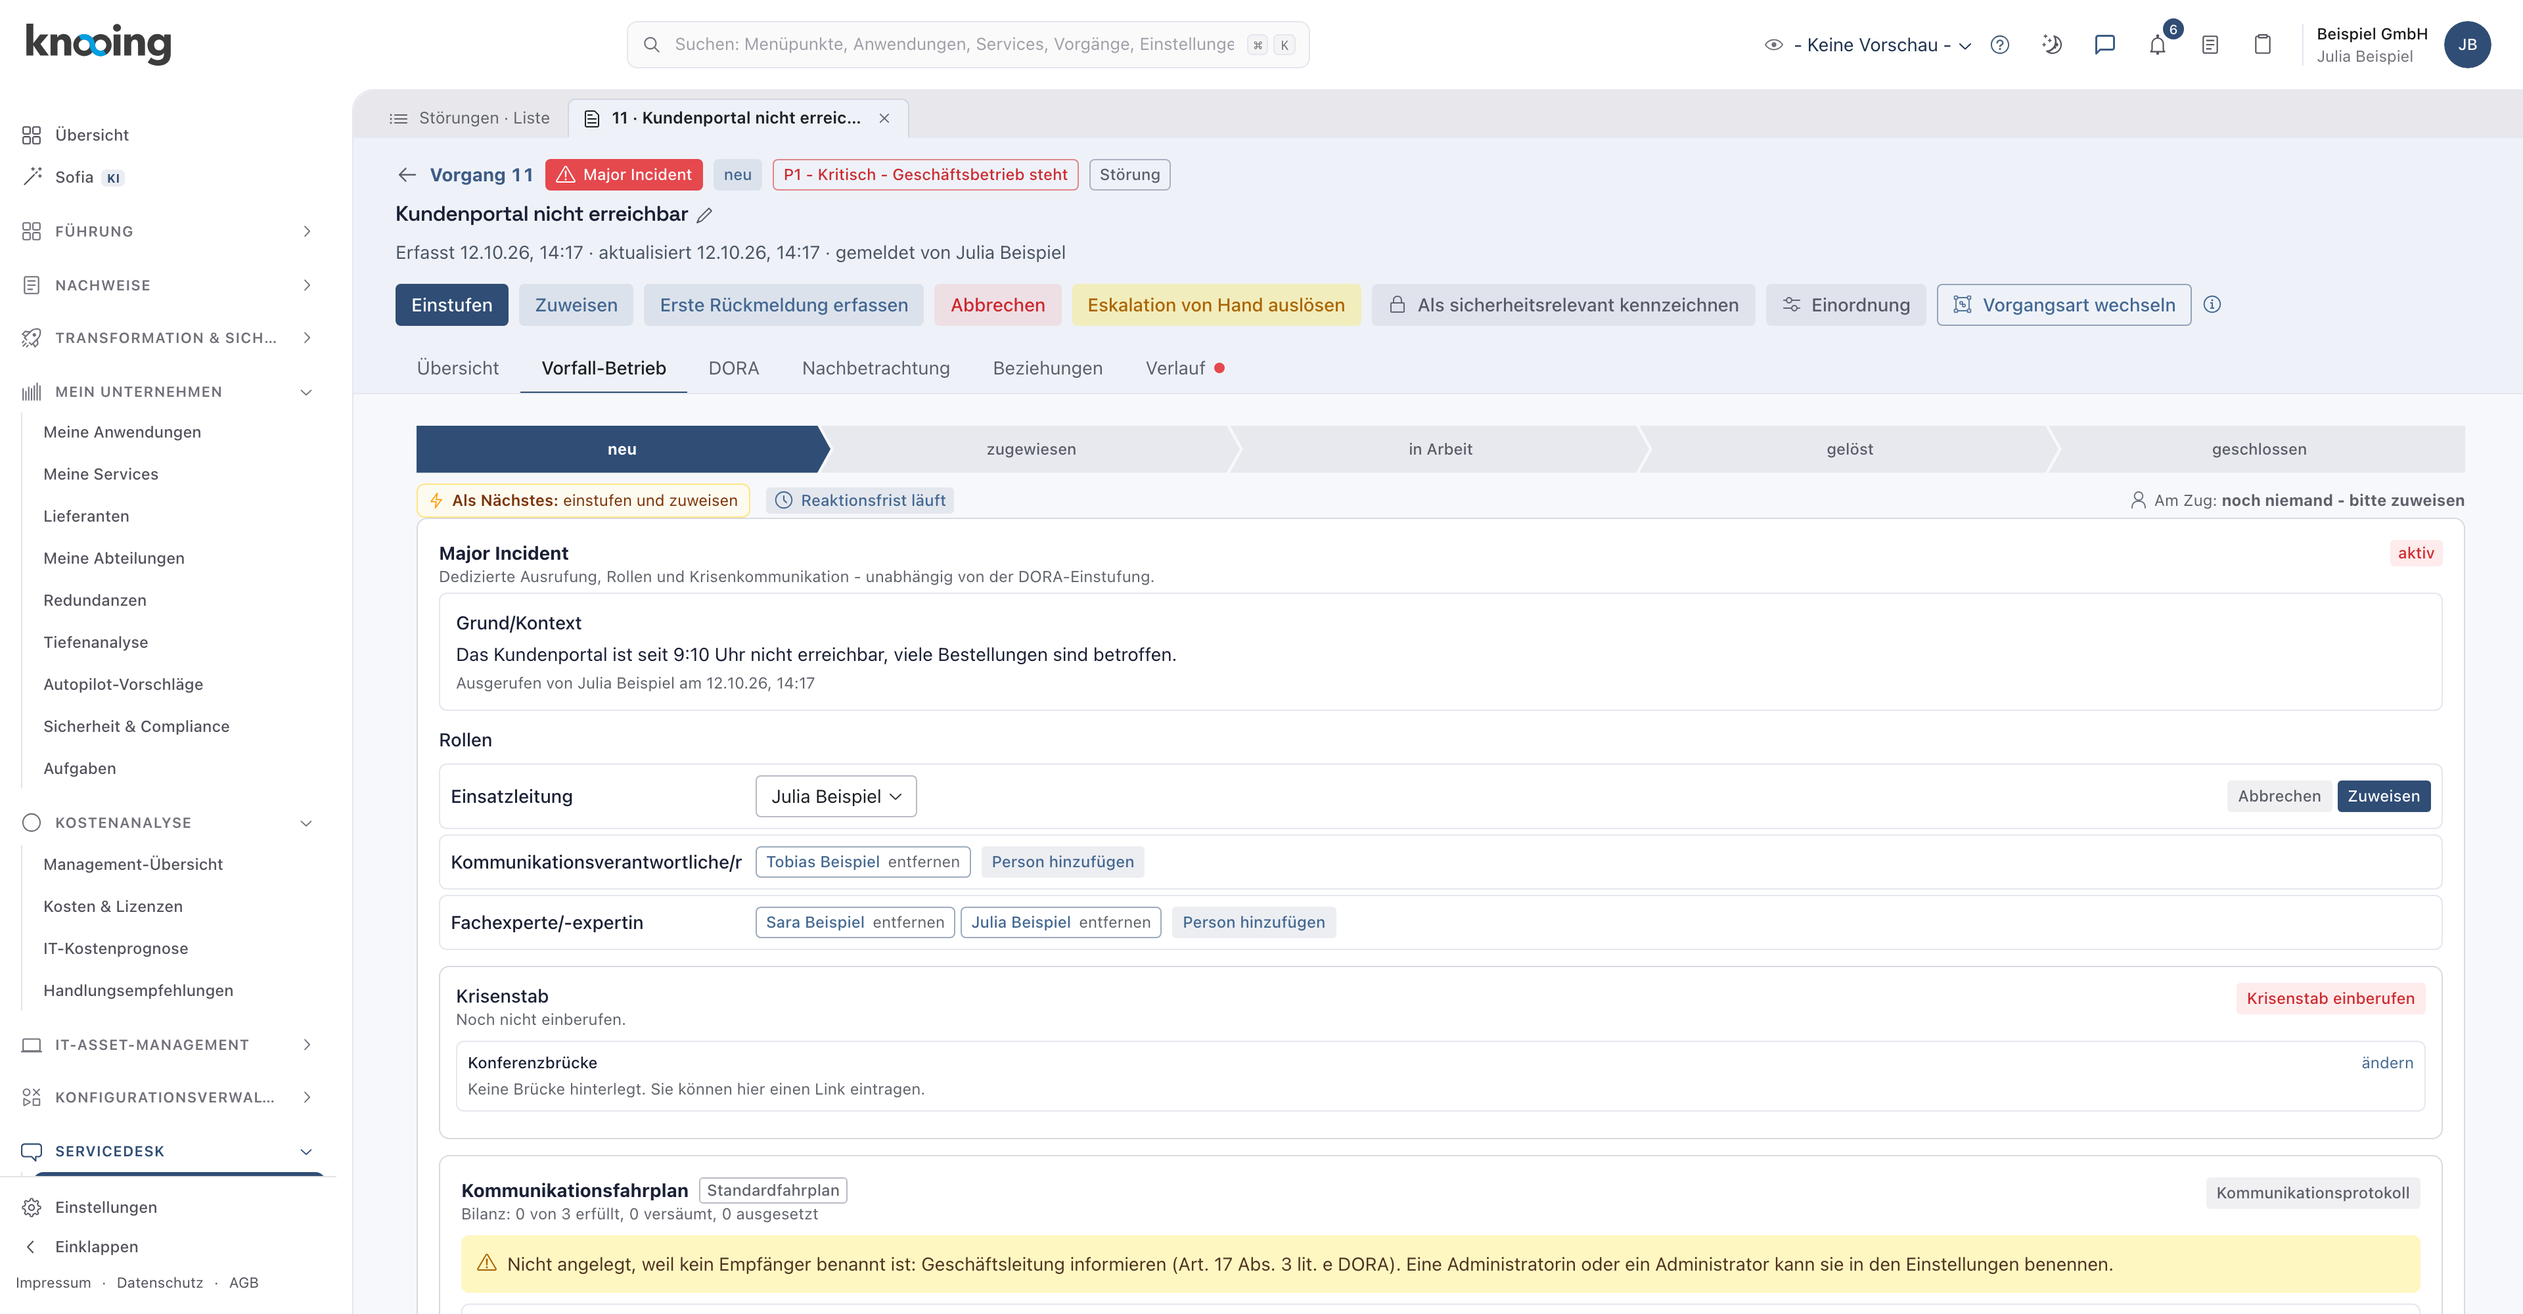Click Als sicherheitsrelevant kennzeichnen
Image resolution: width=2523 pixels, height=1314 pixels.
[x=1563, y=304]
